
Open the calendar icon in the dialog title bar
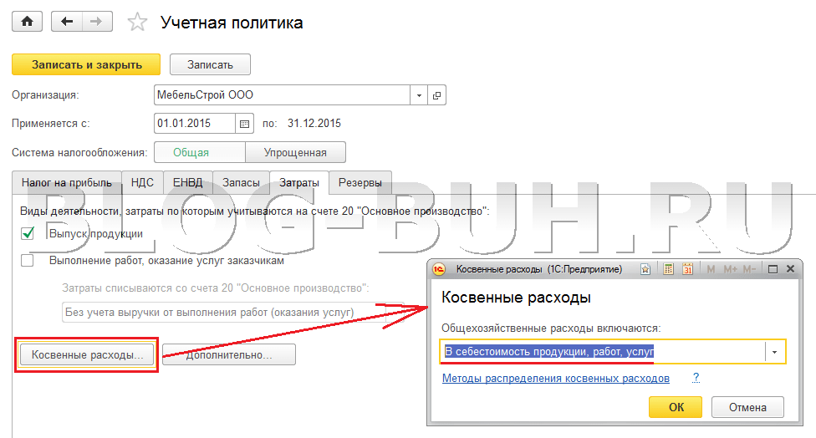pyautogui.click(x=687, y=269)
